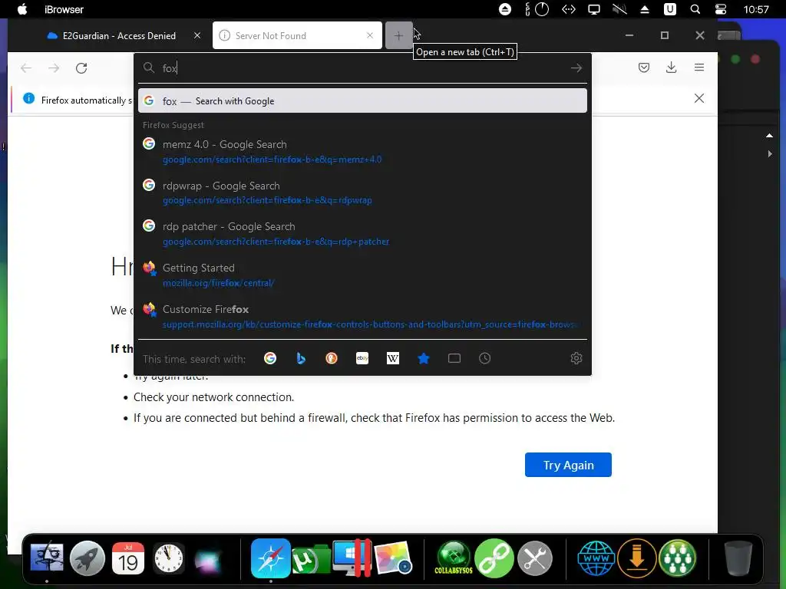The image size is (786, 589).
Task: Click the display icon in the menu bar
Action: (x=594, y=9)
